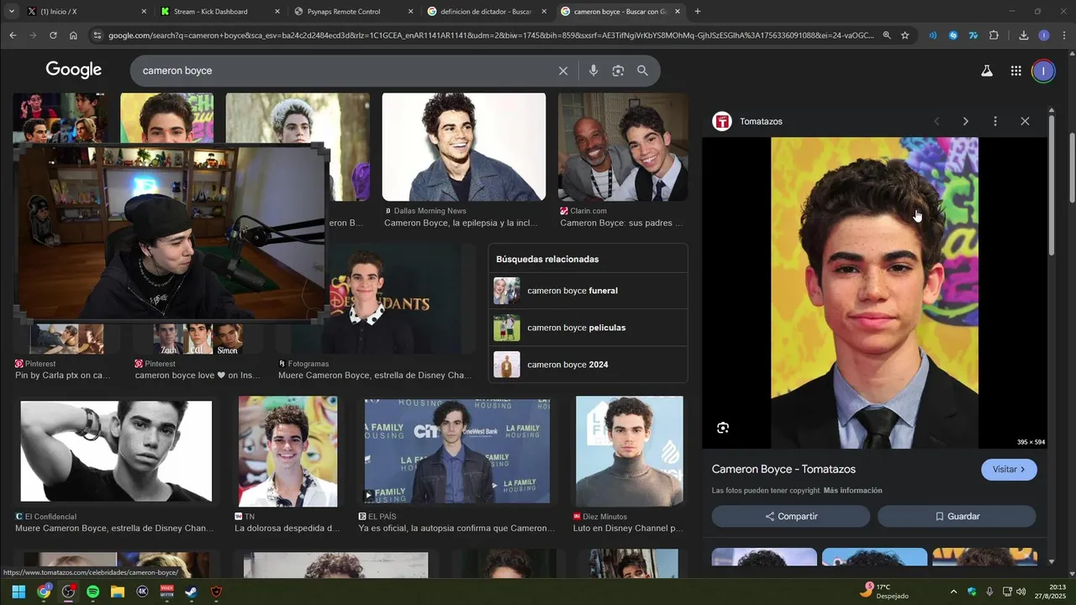Open a new browser tab
The image size is (1076, 605).
click(697, 12)
